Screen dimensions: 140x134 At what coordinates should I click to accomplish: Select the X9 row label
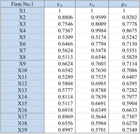(22, 64)
